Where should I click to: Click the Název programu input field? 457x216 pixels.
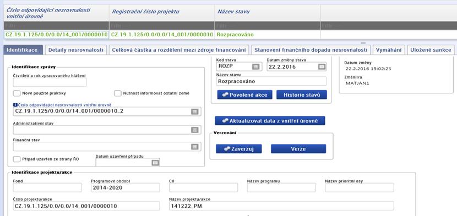281,188
